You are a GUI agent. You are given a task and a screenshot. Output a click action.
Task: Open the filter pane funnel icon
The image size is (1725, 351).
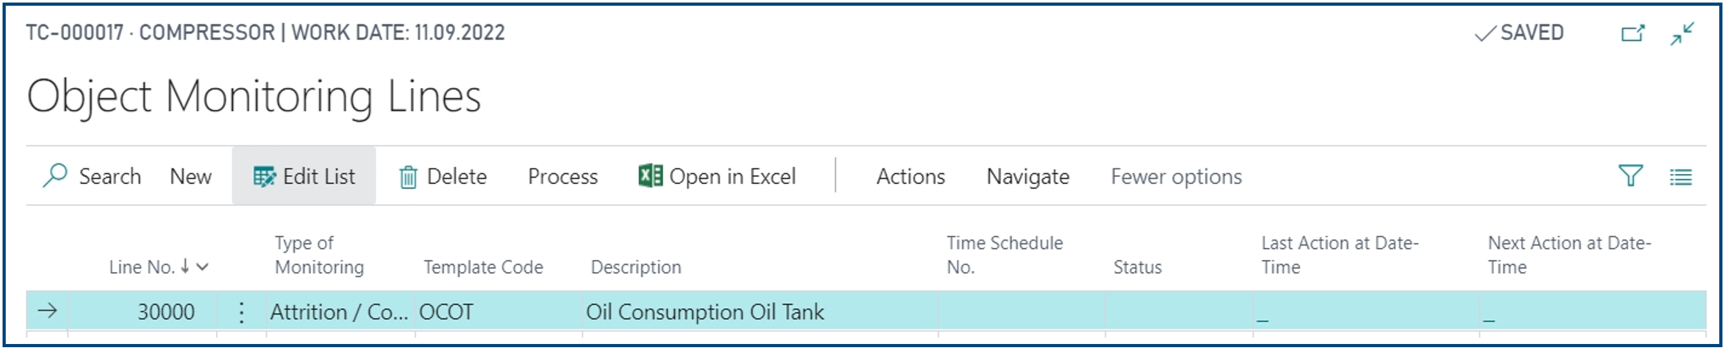[x=1631, y=176]
